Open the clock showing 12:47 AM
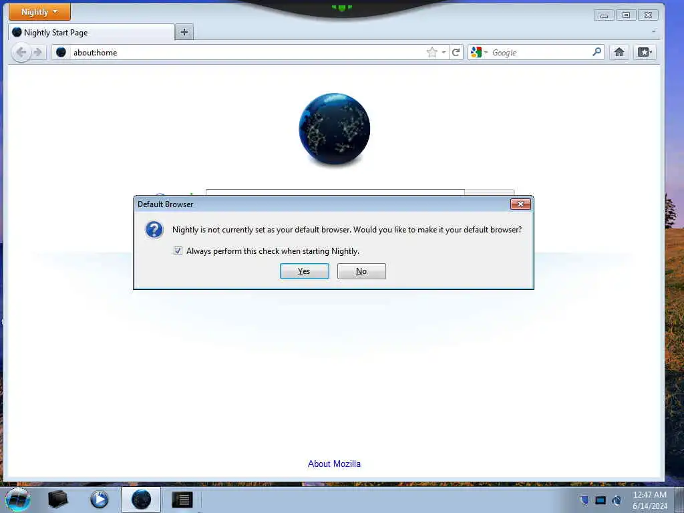 click(x=650, y=500)
